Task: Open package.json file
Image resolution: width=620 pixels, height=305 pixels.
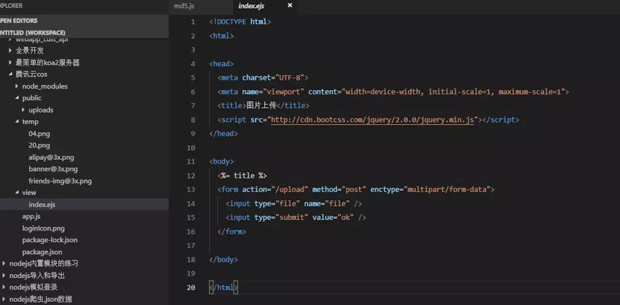Action: pos(42,252)
